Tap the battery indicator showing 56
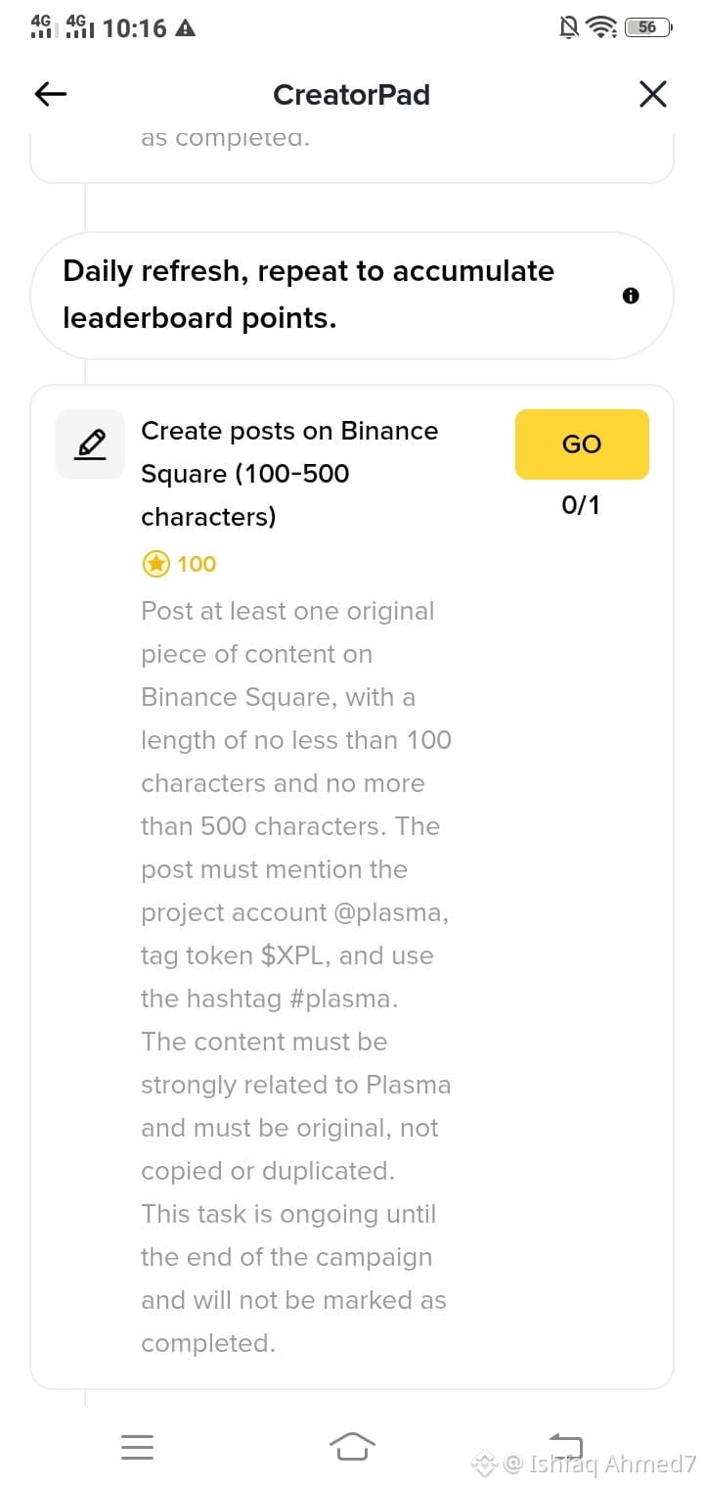Screen dimensions: 704x1488 pos(647,27)
